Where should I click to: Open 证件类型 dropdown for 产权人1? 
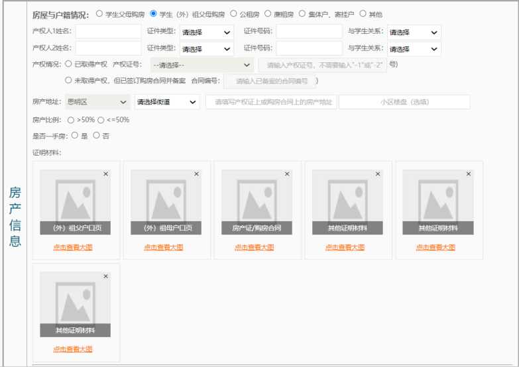tap(207, 32)
